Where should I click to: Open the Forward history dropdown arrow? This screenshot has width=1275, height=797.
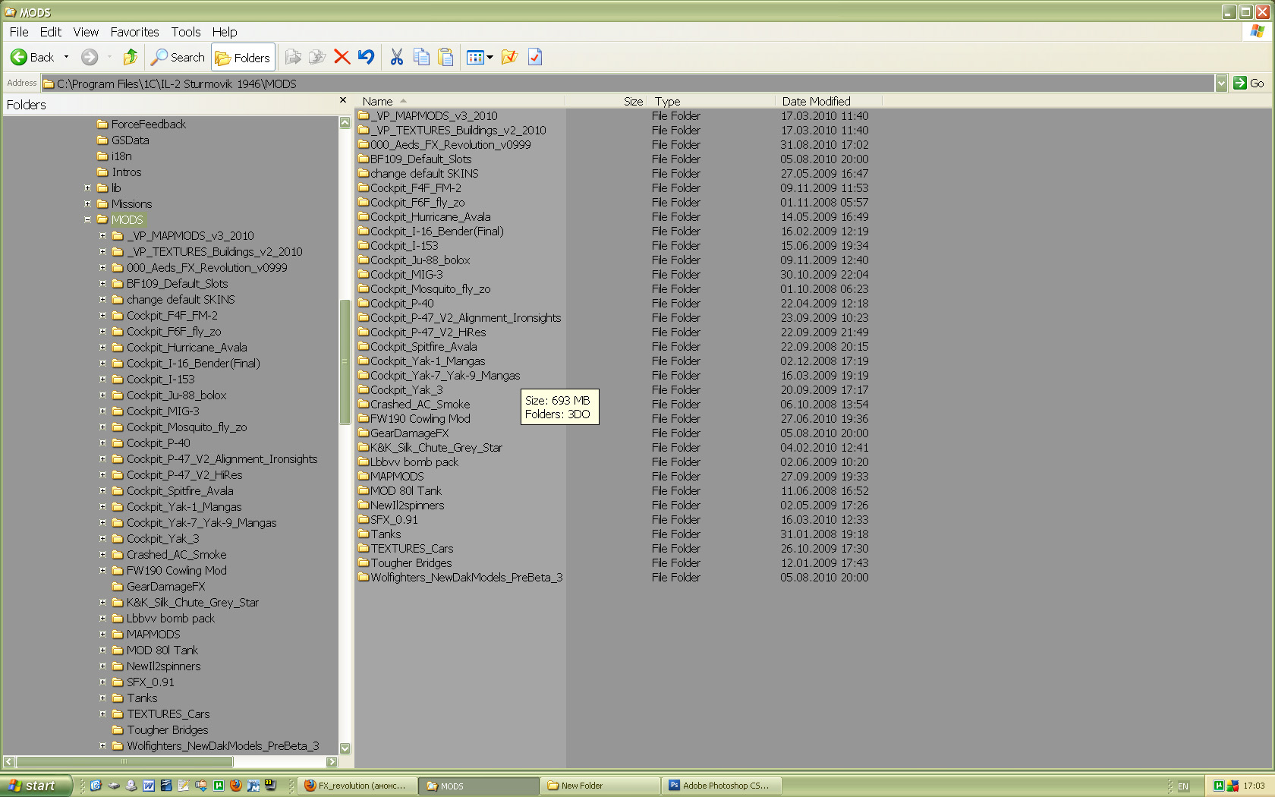(109, 57)
